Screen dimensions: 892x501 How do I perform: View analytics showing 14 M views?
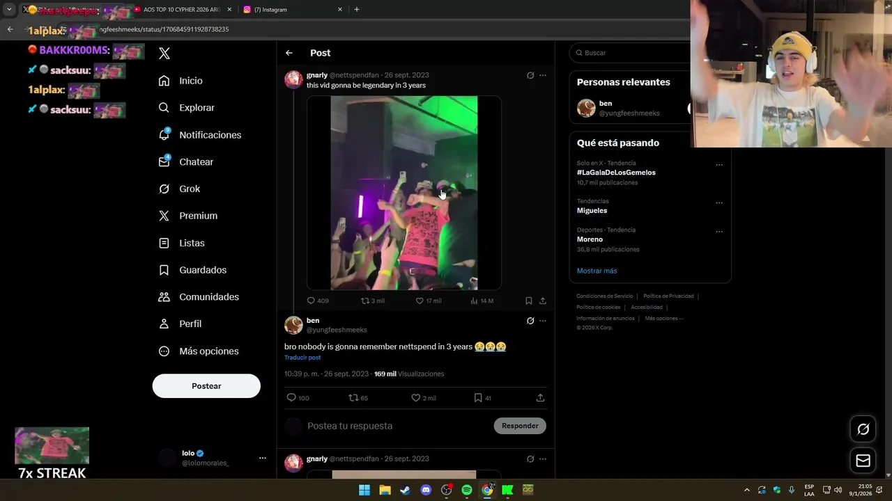[482, 301]
